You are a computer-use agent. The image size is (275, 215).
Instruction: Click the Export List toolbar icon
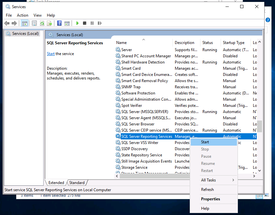tap(50, 23)
